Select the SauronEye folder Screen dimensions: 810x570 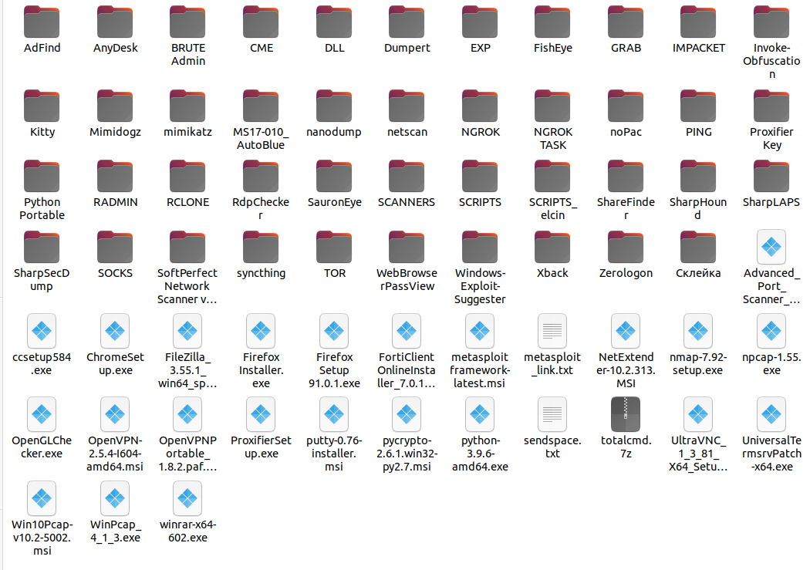pyautogui.click(x=334, y=177)
